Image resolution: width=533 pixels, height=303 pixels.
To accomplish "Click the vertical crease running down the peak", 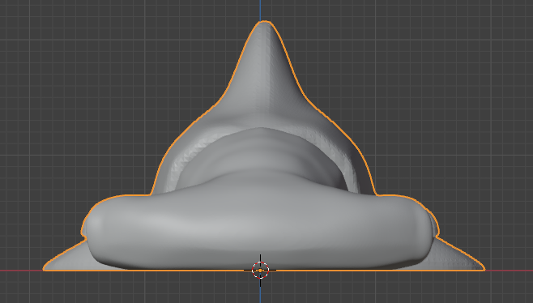I will pyautogui.click(x=269, y=75).
